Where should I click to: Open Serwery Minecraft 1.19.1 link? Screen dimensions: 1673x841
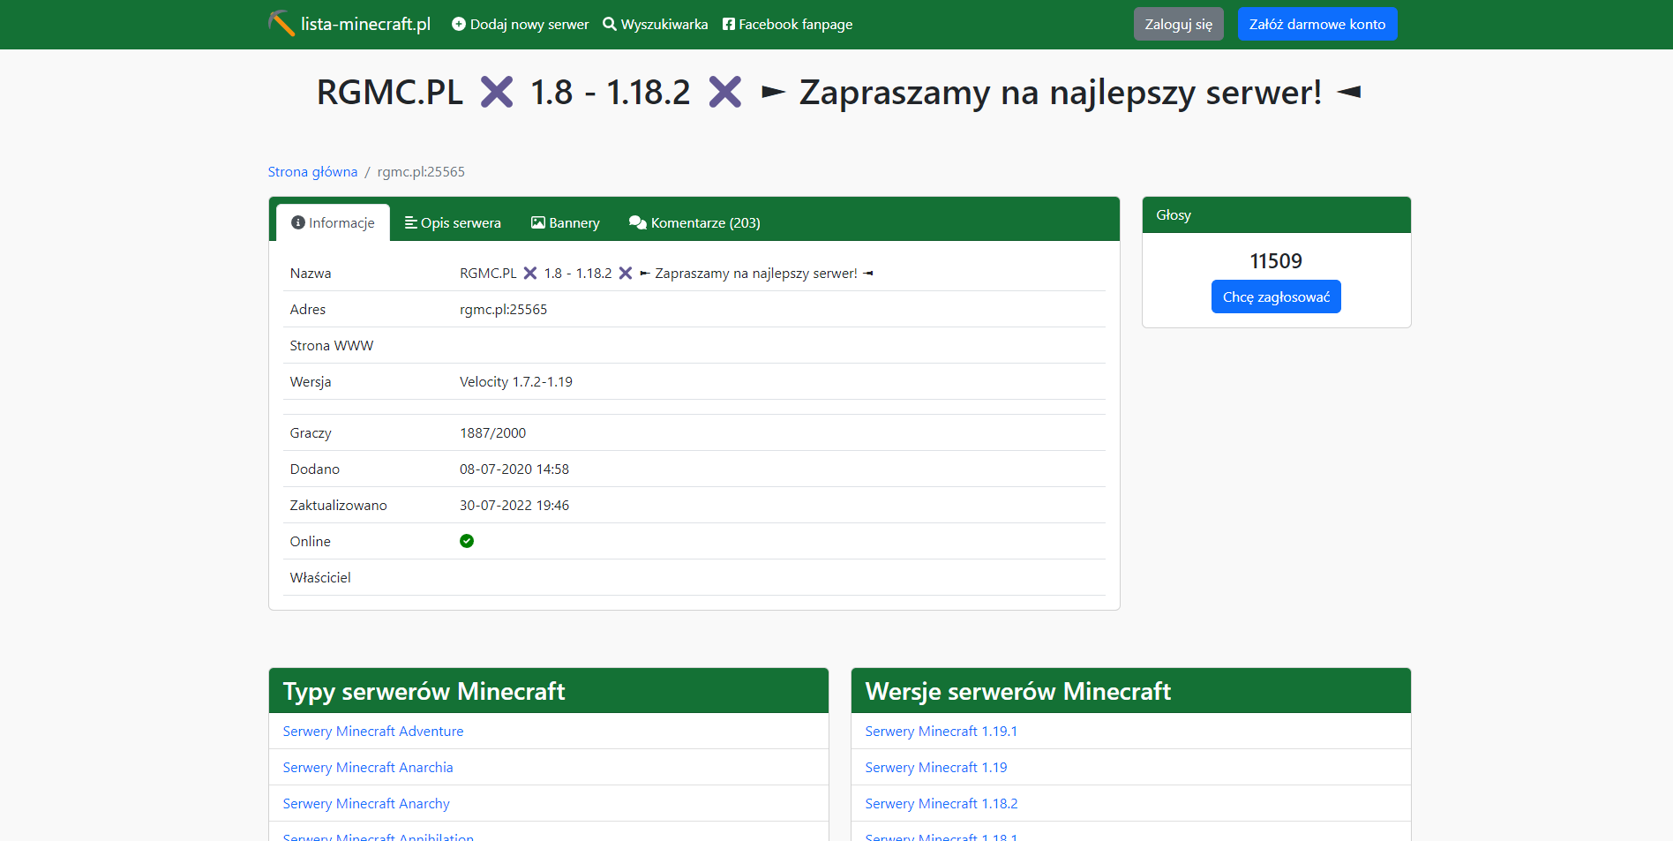click(x=941, y=731)
